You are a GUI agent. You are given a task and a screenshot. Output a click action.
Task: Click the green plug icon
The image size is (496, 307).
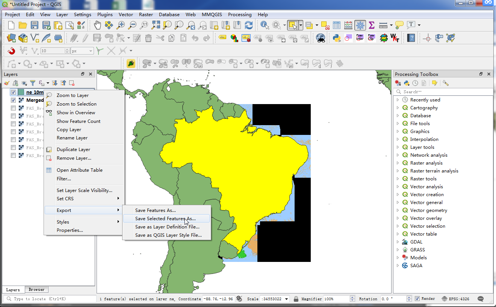(x=131, y=63)
